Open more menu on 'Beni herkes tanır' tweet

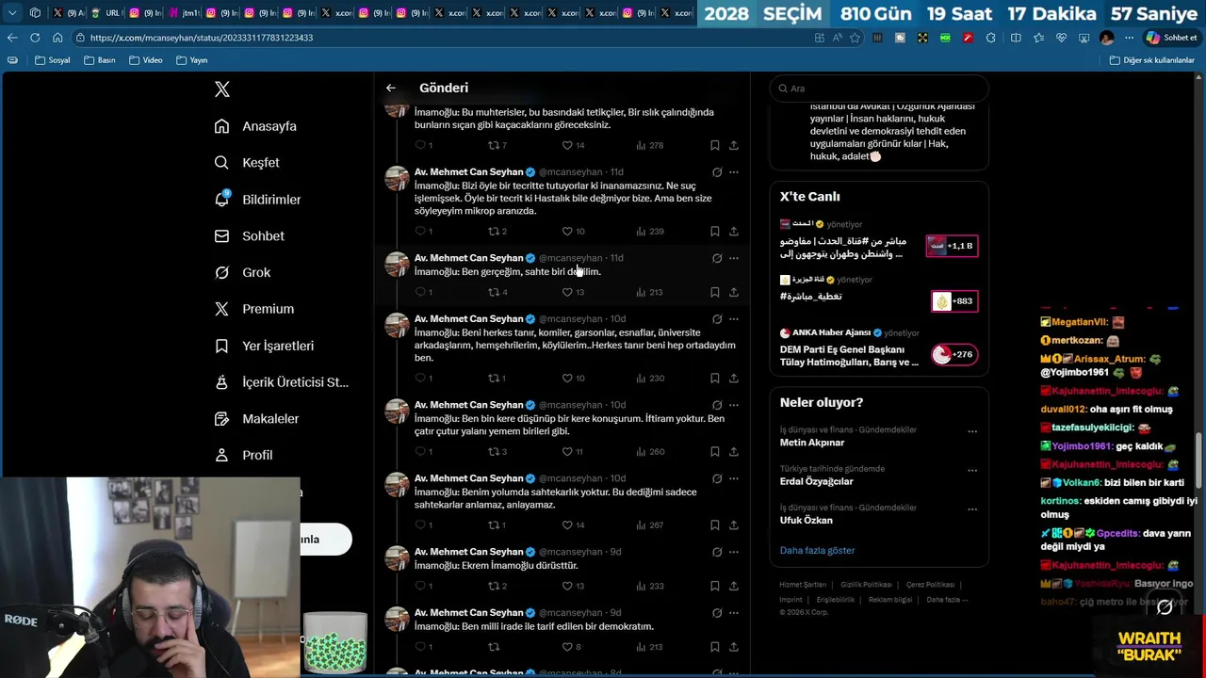[x=734, y=319]
